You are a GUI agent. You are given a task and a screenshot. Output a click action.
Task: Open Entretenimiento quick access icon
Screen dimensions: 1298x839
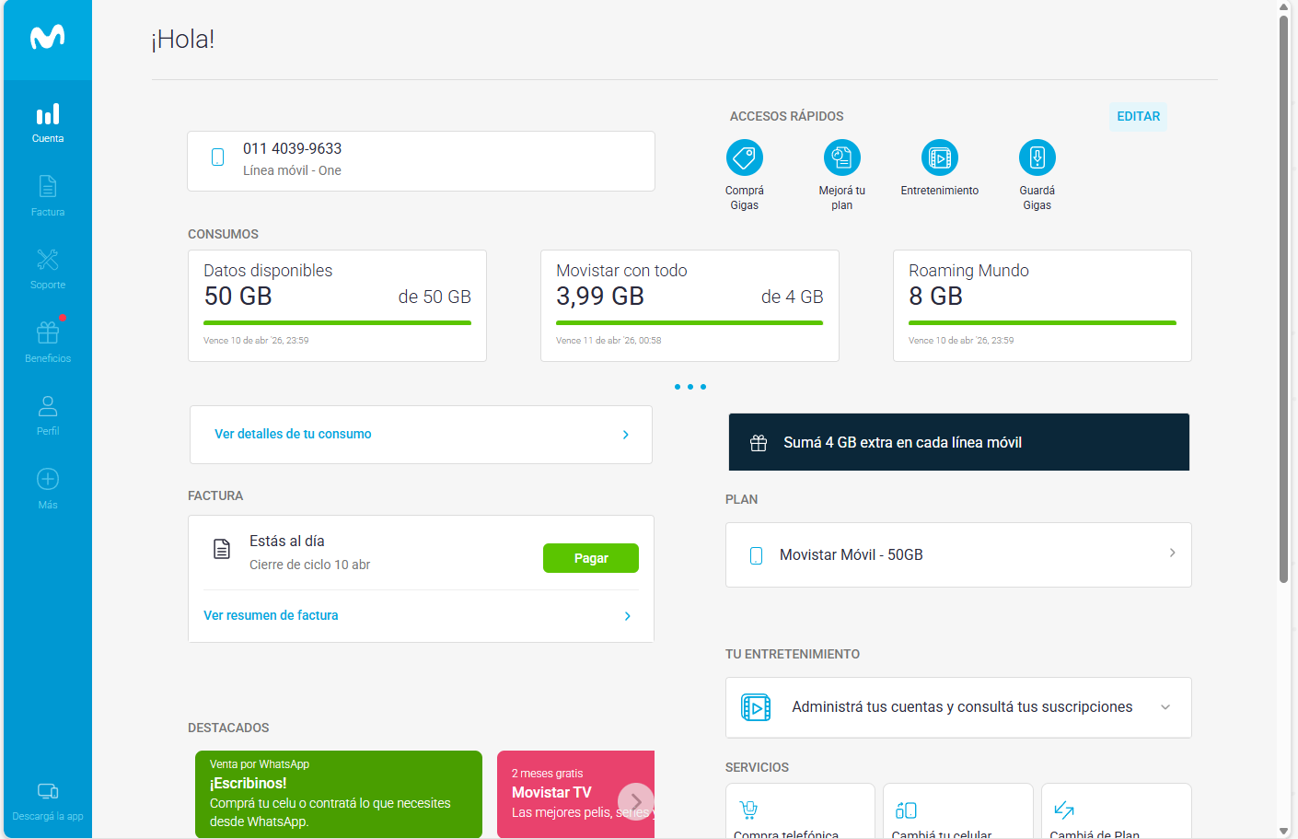tap(939, 157)
